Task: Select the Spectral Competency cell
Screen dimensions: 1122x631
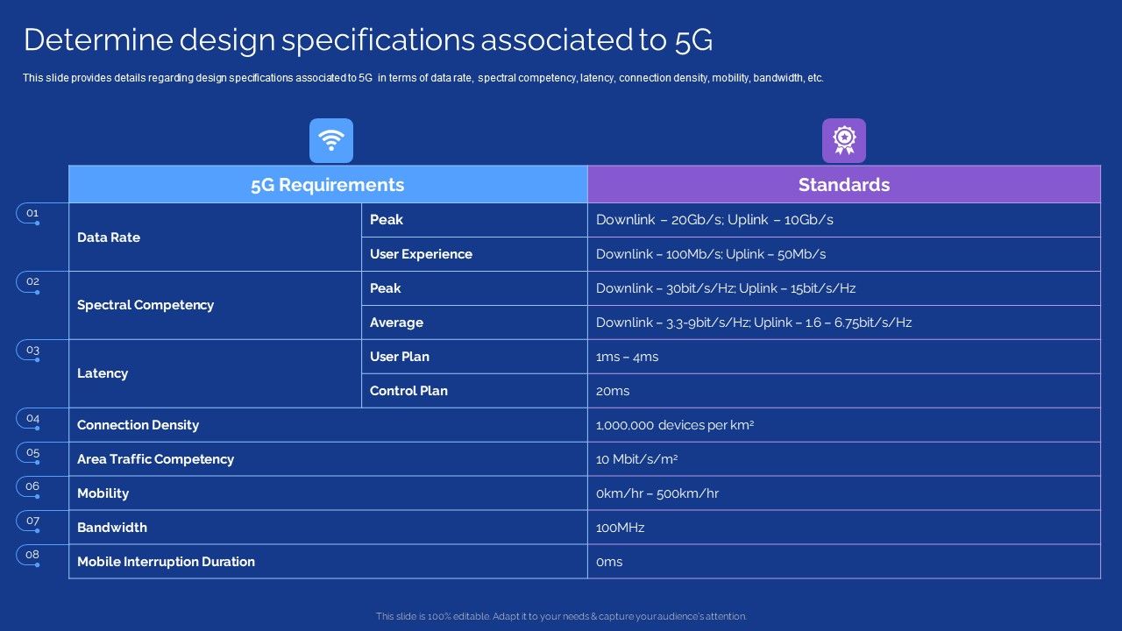Action: point(215,305)
